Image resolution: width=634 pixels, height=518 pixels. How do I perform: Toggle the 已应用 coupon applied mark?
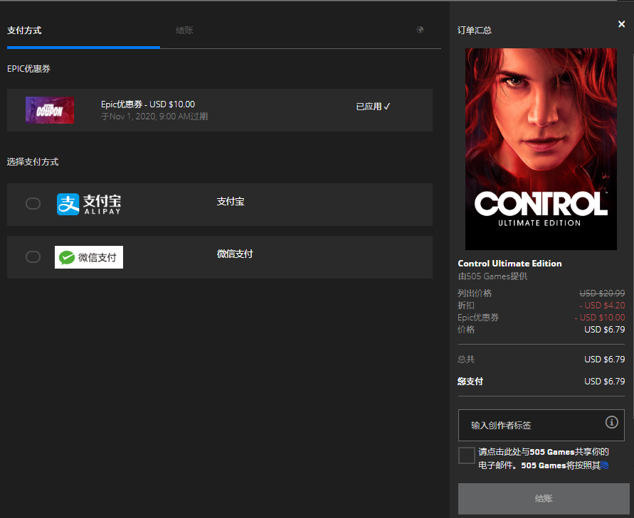373,107
